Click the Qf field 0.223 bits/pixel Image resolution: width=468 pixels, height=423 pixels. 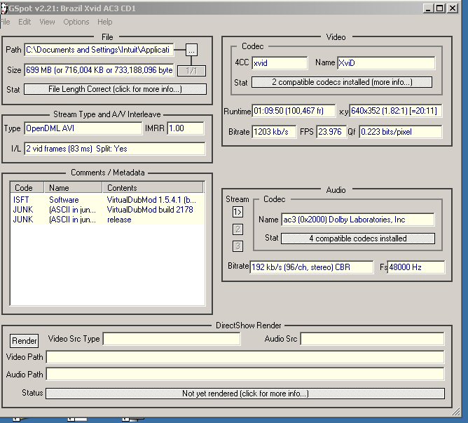(400, 132)
